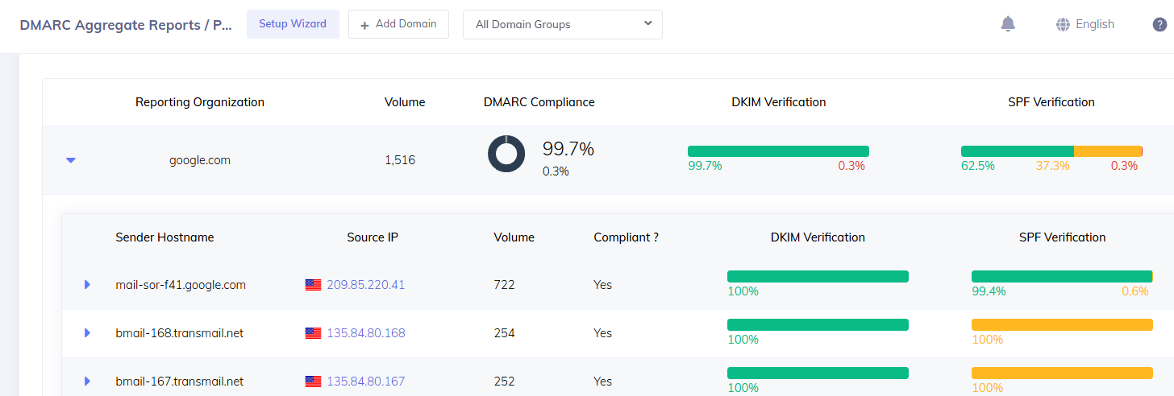Viewport: 1174px width, 396px height.
Task: Open the English language selector
Action: point(1085,24)
